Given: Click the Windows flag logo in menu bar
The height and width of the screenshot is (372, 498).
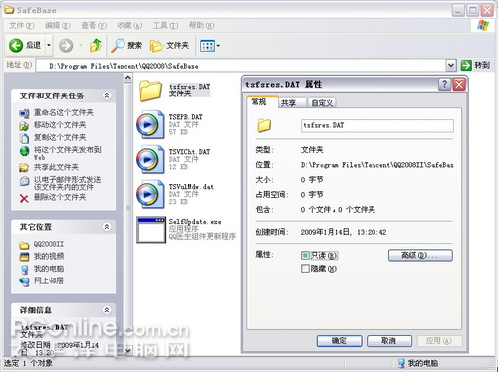Looking at the screenshot, I should (483, 25).
